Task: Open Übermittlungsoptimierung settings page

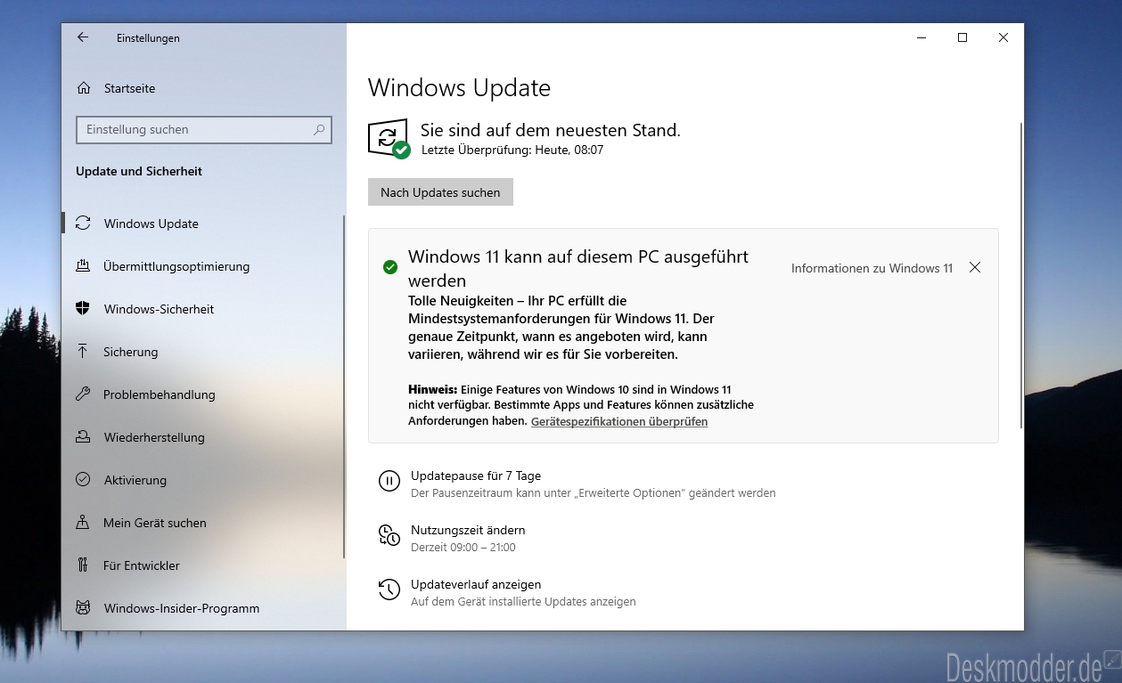Action: coord(202,266)
